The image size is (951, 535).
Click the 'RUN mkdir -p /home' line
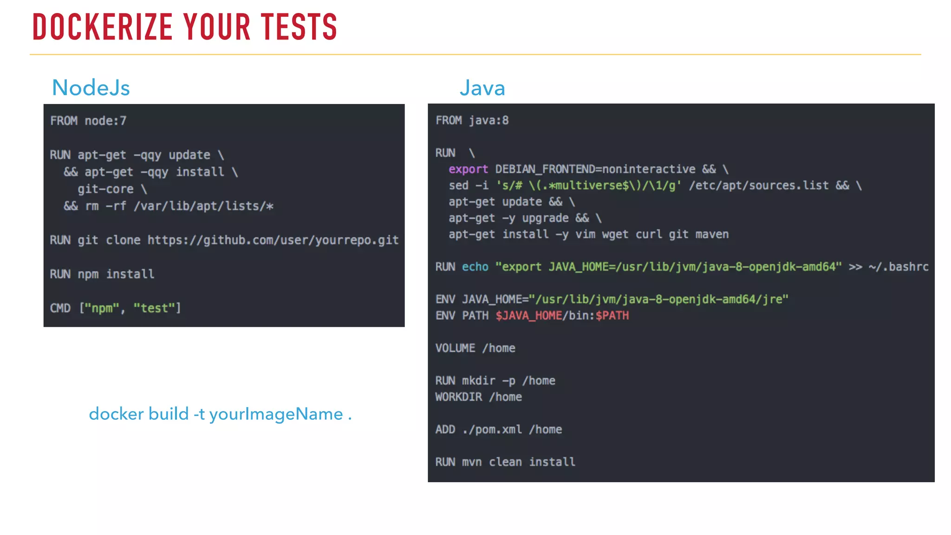coord(495,380)
